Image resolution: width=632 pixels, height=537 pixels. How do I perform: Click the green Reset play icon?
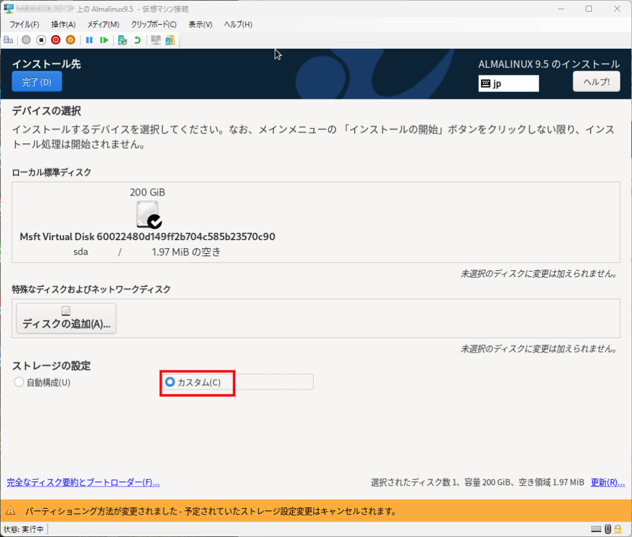tap(104, 40)
